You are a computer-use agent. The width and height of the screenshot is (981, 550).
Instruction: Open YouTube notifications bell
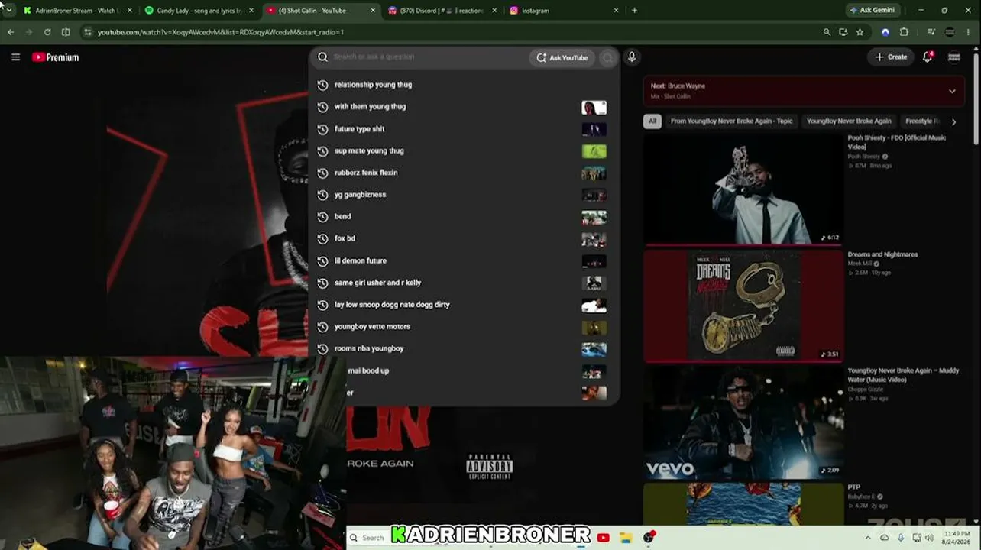click(928, 57)
